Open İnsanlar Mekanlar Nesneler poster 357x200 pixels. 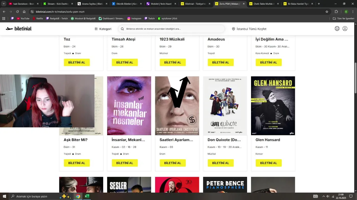[x=129, y=106]
